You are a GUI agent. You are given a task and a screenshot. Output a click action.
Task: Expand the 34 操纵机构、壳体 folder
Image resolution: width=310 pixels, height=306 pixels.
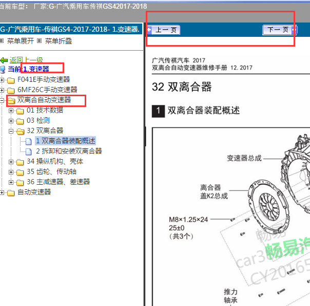point(11,162)
